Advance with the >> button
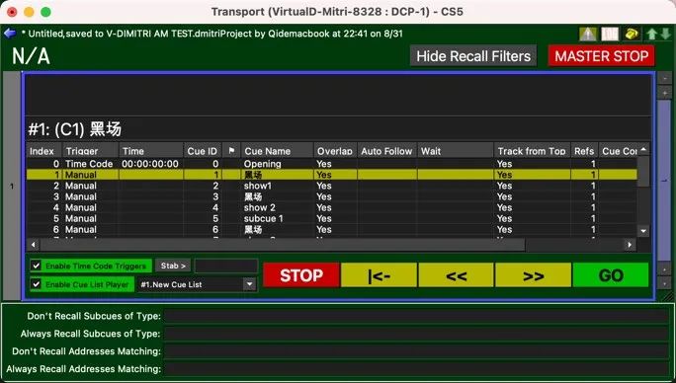Viewport: 676px width, 383px height. click(x=534, y=275)
